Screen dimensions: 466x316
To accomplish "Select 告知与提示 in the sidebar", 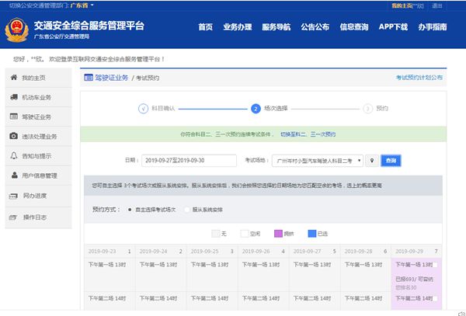I will point(38,156).
